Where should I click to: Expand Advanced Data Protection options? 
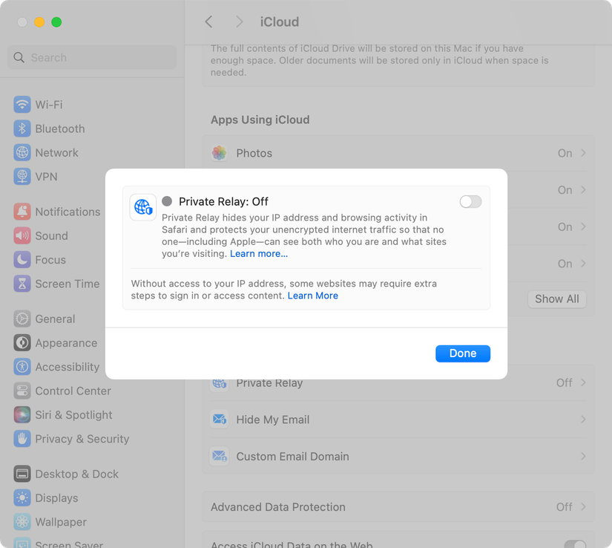pos(398,506)
